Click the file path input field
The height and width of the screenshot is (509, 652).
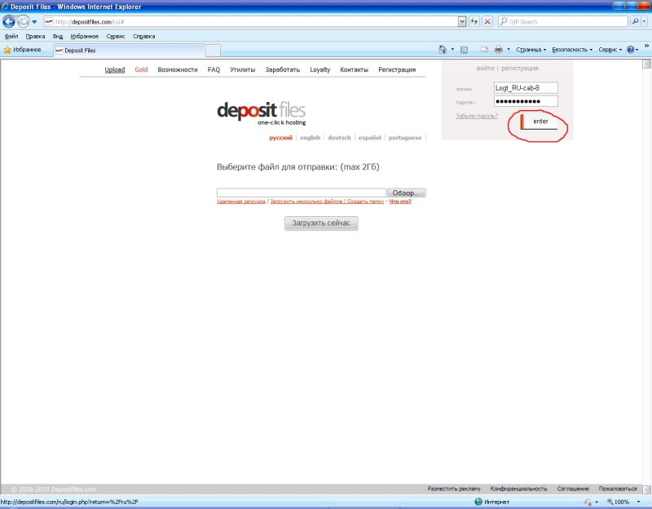point(302,193)
